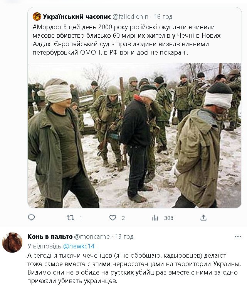Viewport: 247px width, 288px height.
Task: Click the reply speech bubble icon
Action: pyautogui.click(x=31, y=218)
